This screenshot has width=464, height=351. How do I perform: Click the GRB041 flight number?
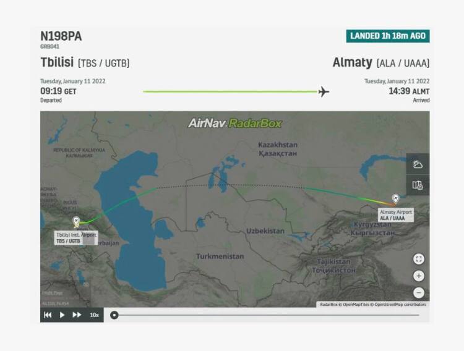click(49, 46)
